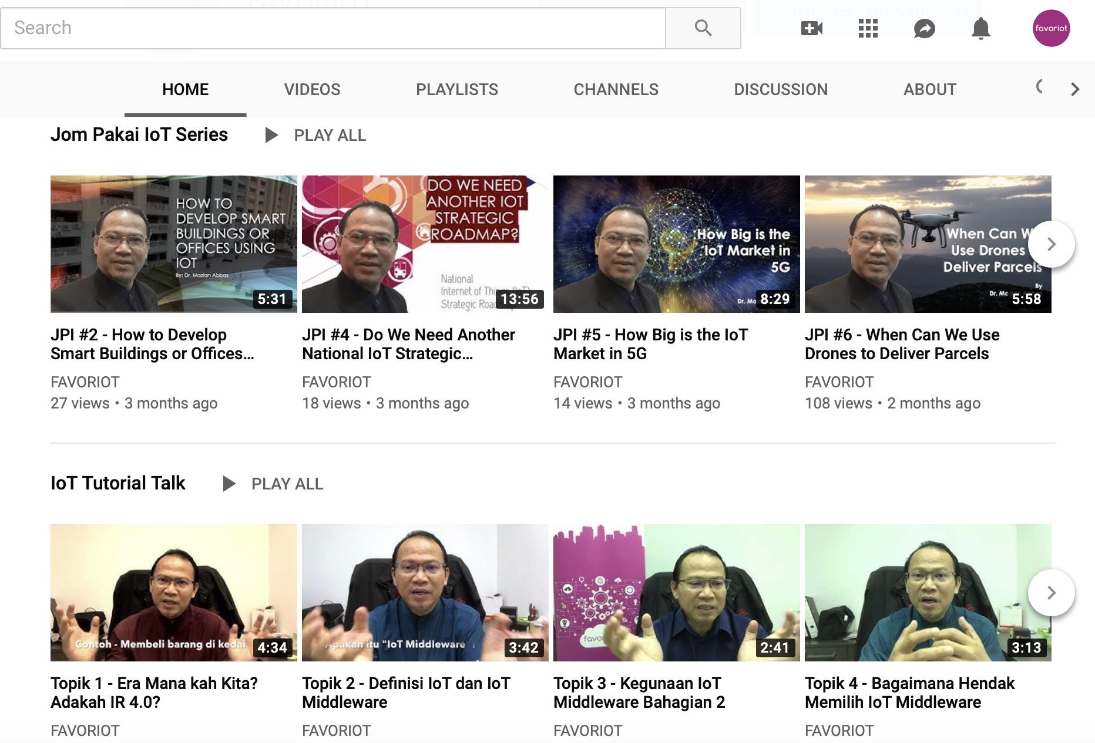
Task: Open the video upload (create) icon
Action: coord(811,28)
